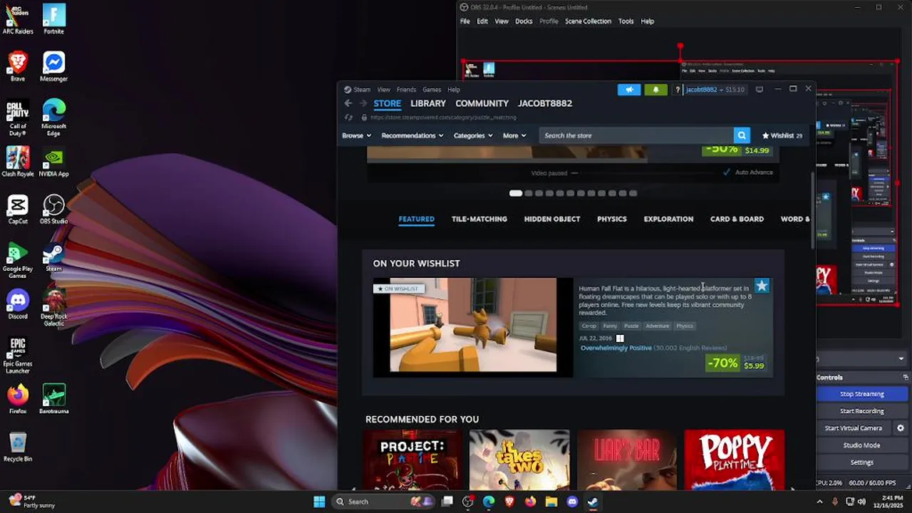Click the Steam help question mark

678,90
